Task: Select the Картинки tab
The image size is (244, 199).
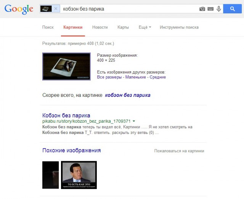Action: pyautogui.click(x=73, y=27)
